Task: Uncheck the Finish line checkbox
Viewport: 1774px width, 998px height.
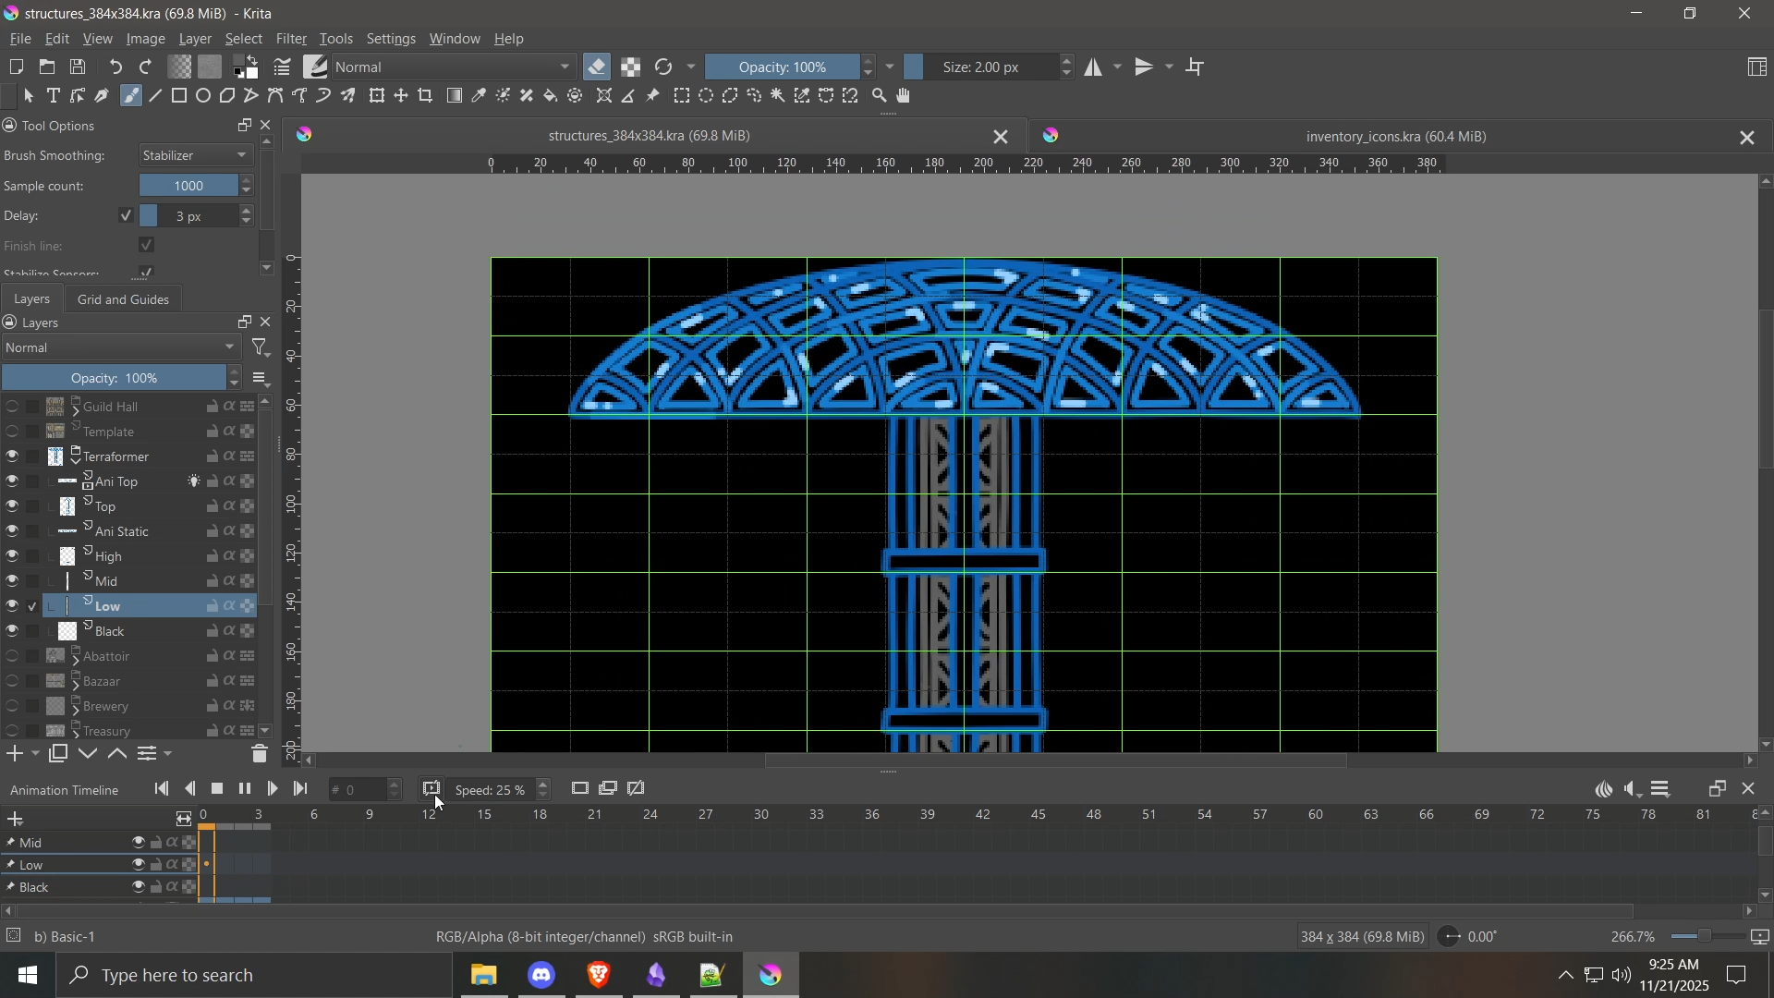Action: (x=148, y=246)
